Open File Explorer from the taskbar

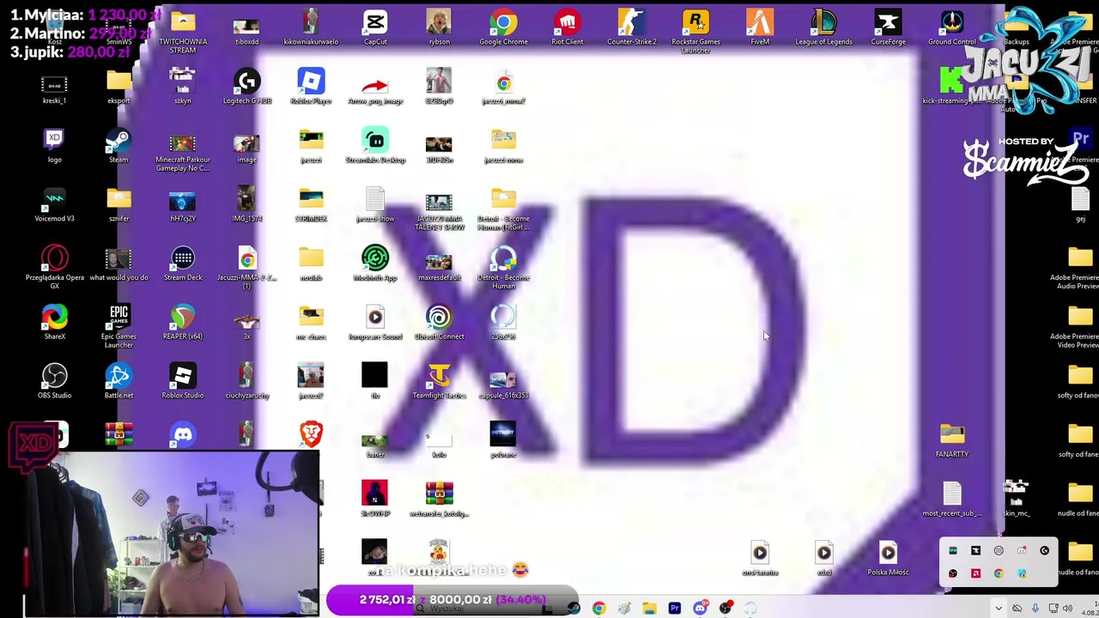click(649, 609)
